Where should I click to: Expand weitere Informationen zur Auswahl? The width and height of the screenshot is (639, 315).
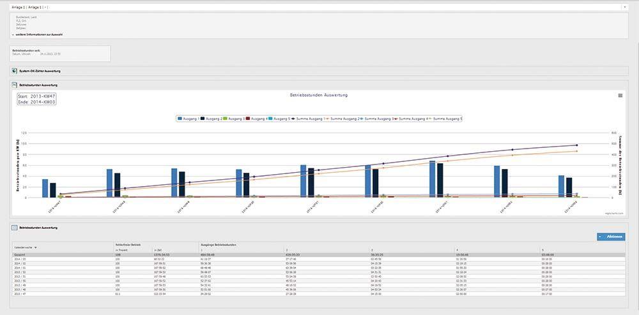click(x=40, y=34)
